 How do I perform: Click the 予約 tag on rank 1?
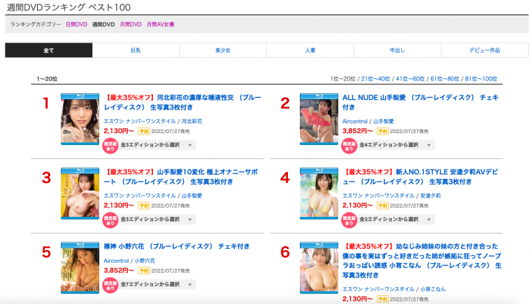tap(144, 131)
